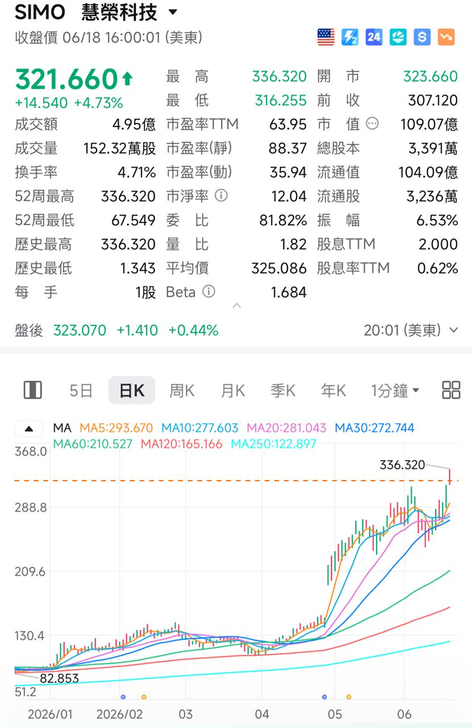This screenshot has height=728, width=472.
Task: Switch to the 5日 chart tab
Action: pyautogui.click(x=81, y=391)
